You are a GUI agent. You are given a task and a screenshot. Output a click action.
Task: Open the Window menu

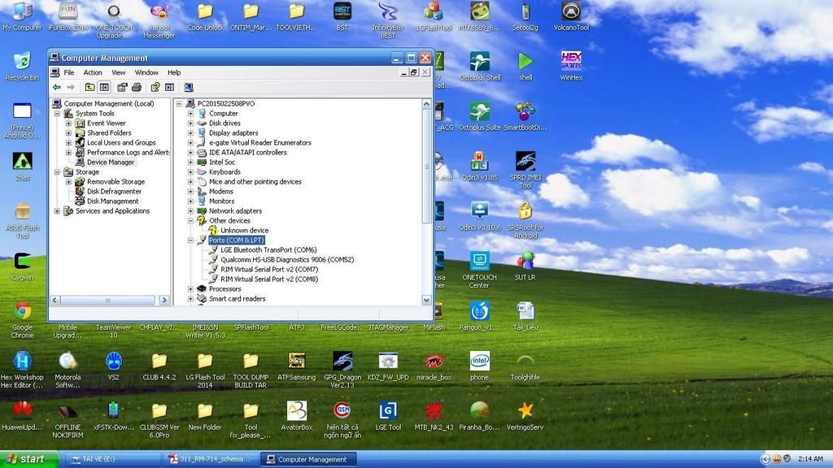click(146, 72)
